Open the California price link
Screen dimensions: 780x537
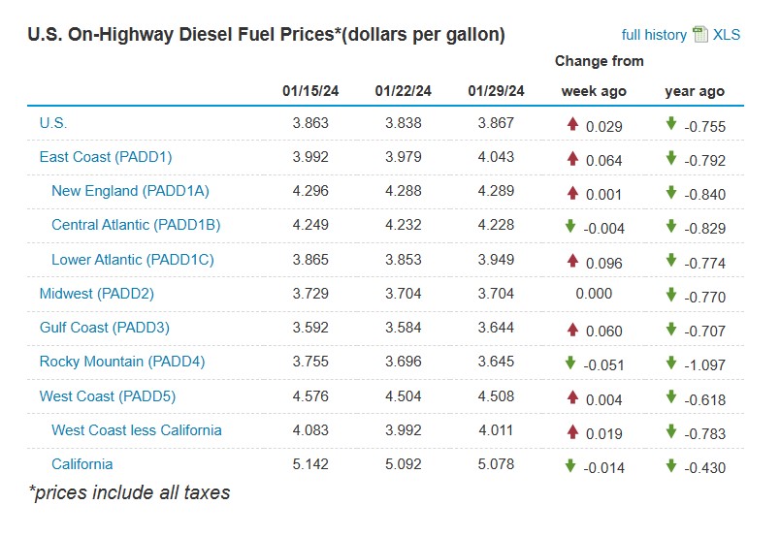[82, 464]
